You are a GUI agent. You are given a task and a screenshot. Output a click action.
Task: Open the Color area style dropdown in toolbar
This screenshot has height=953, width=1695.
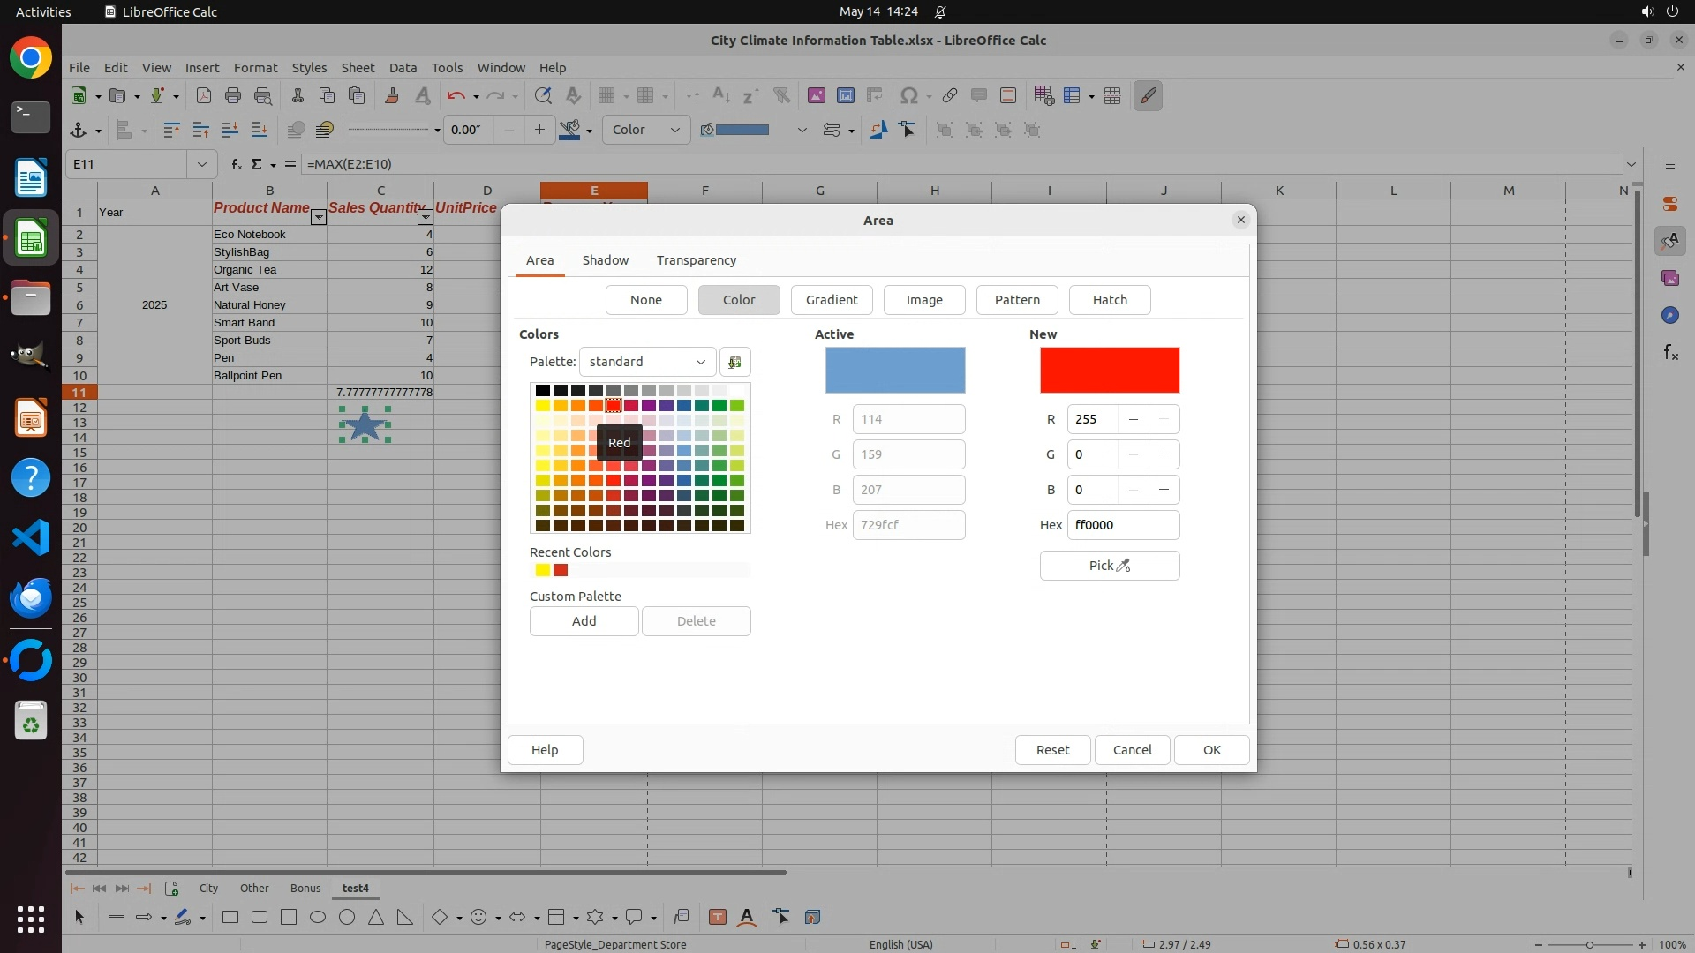(646, 130)
